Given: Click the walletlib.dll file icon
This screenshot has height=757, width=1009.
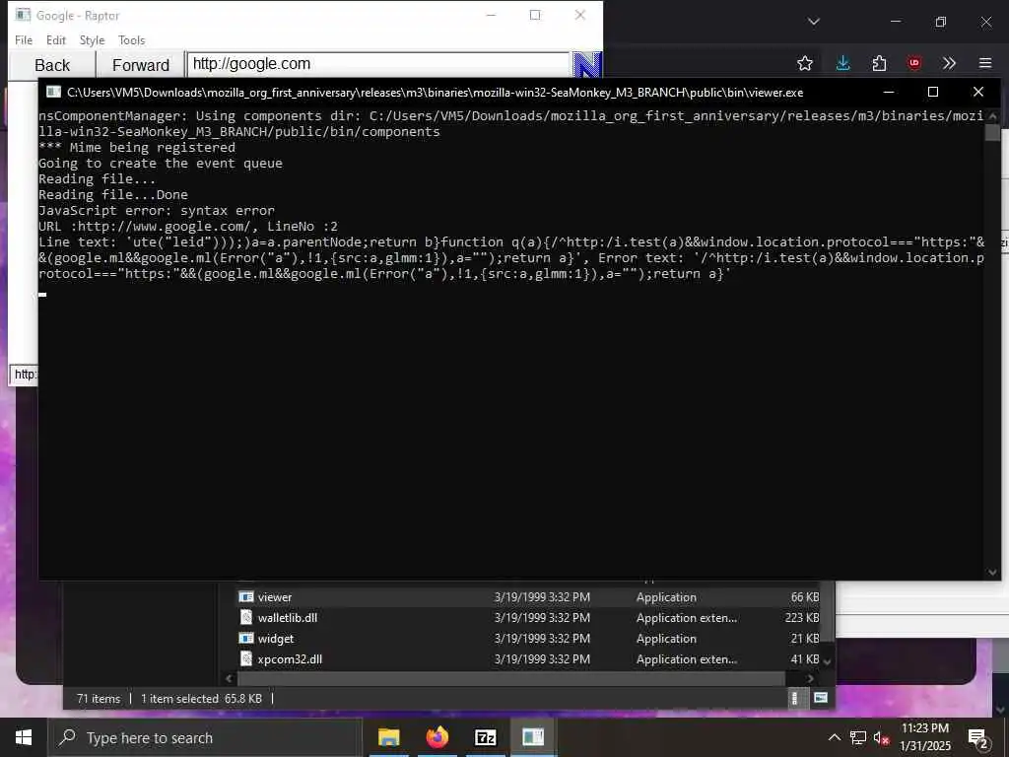Looking at the screenshot, I should pos(245,617).
